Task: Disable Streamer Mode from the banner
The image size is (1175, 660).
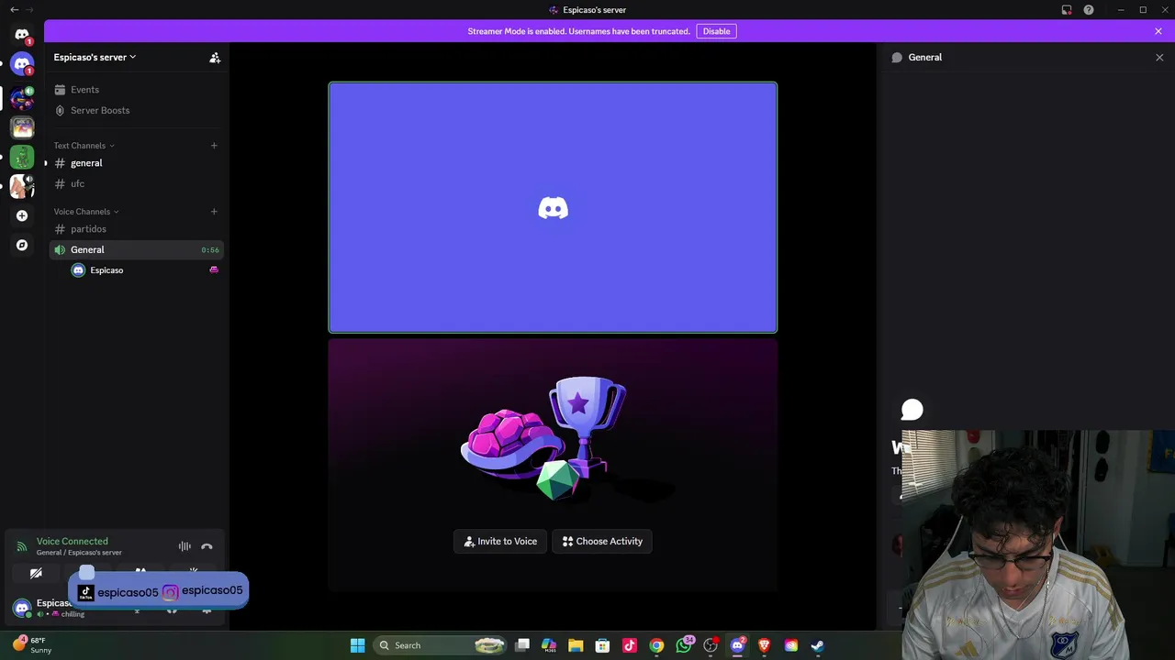Action: [716, 31]
